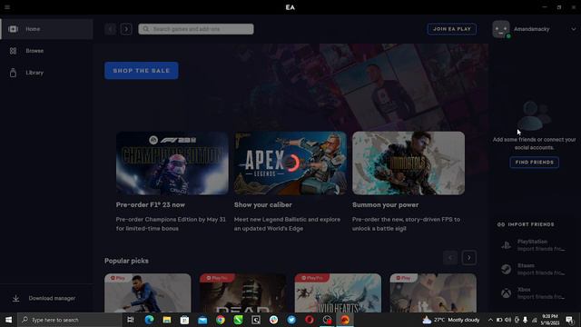Click the download arrow icon

coord(16,298)
